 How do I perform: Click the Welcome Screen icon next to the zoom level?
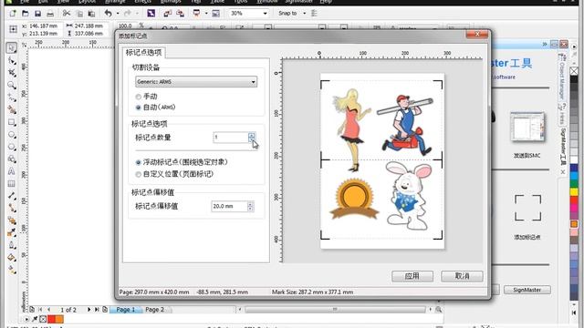pos(215,14)
